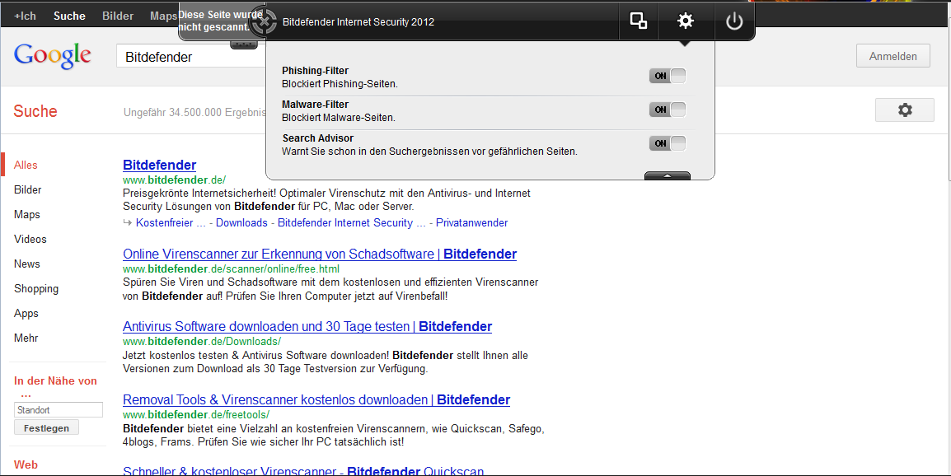Image resolution: width=951 pixels, height=476 pixels.
Task: Expand Mehr in left sidebar
Action: click(26, 338)
